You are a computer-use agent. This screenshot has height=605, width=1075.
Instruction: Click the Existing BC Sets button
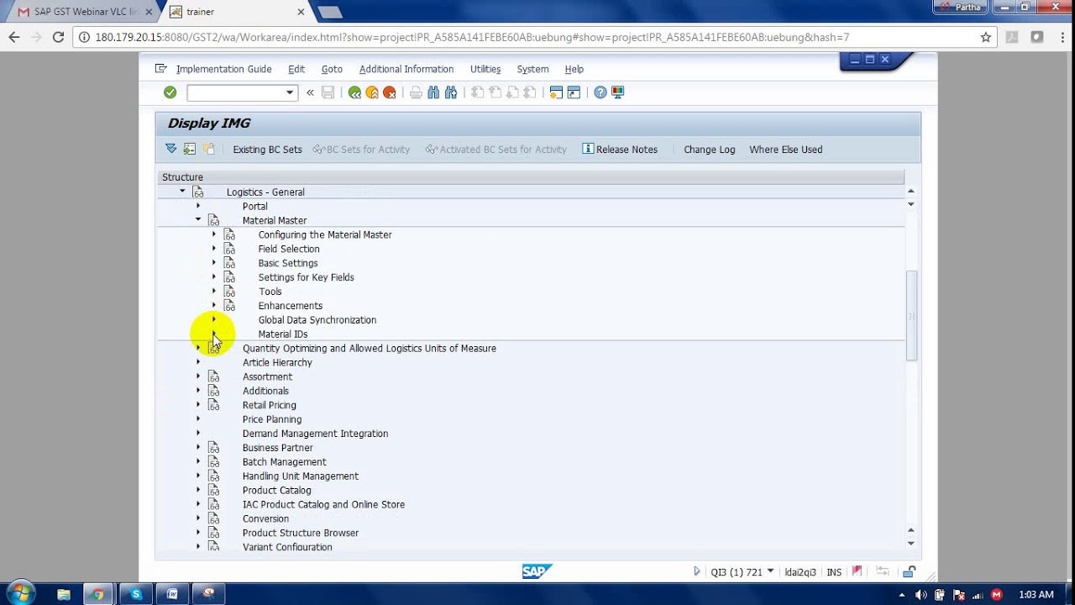267,150
